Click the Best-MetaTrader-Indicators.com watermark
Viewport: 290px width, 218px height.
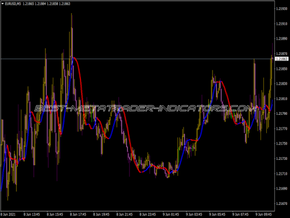(x=145, y=108)
